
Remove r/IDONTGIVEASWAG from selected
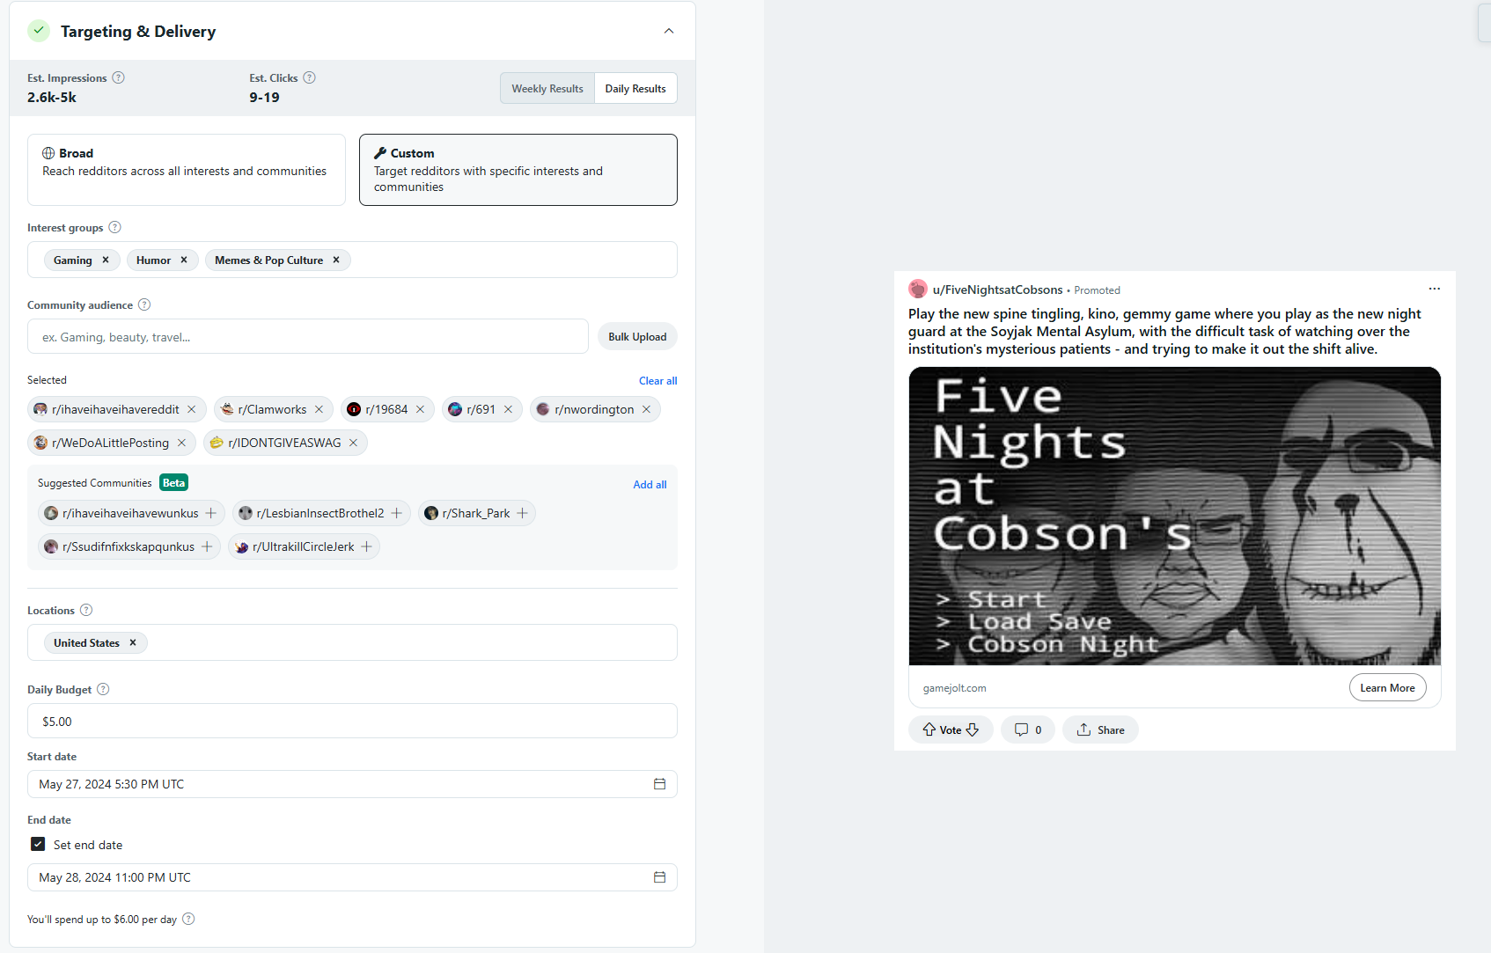click(354, 443)
